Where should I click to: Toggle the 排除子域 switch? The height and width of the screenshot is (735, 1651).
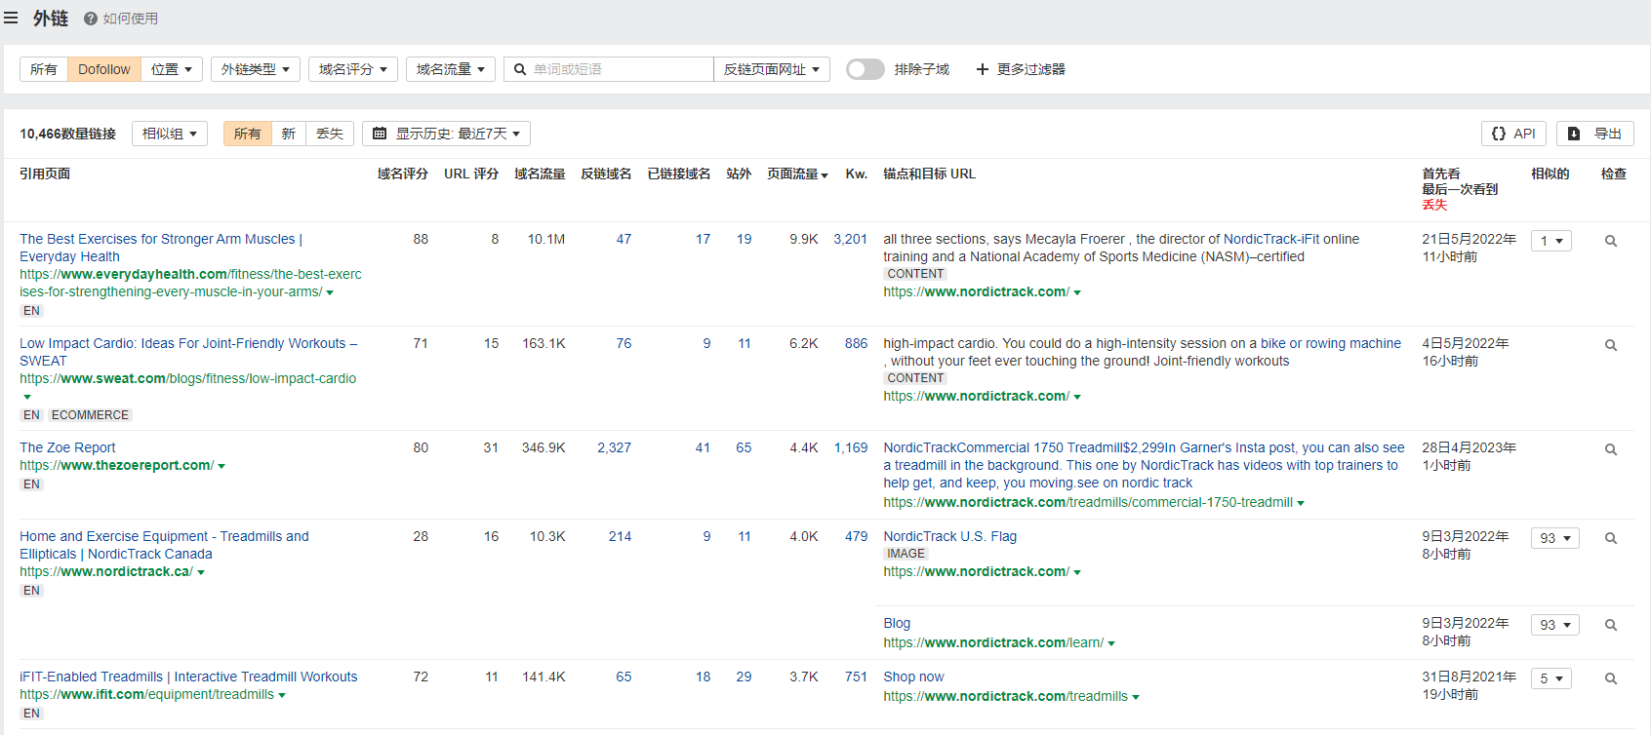tap(865, 69)
